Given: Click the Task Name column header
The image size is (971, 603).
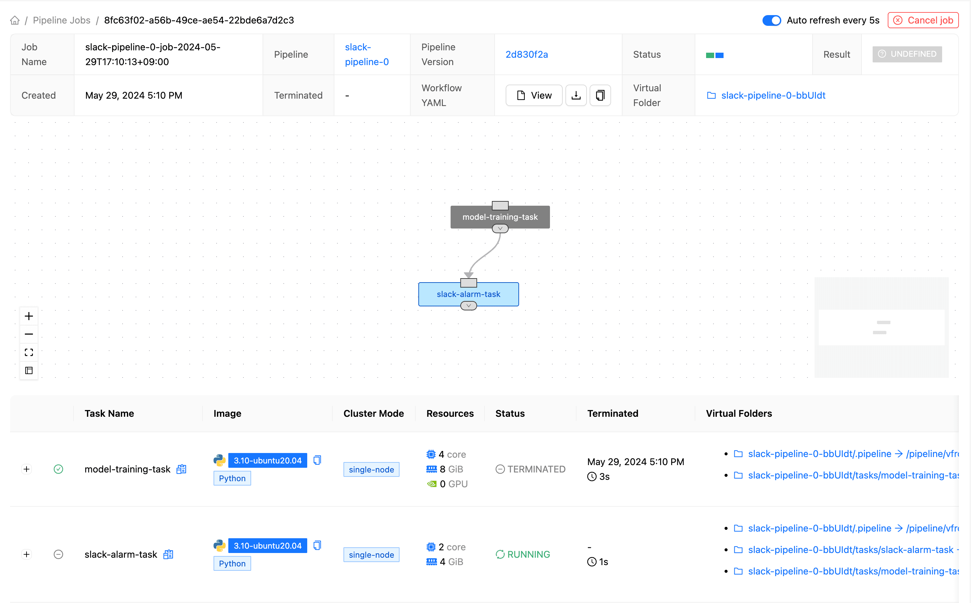Looking at the screenshot, I should (109, 413).
